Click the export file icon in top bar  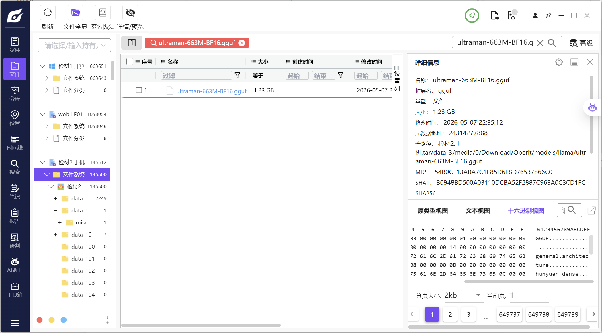click(x=494, y=15)
